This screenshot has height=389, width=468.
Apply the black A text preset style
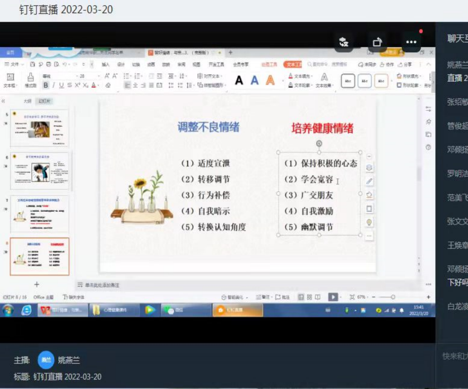tap(239, 80)
